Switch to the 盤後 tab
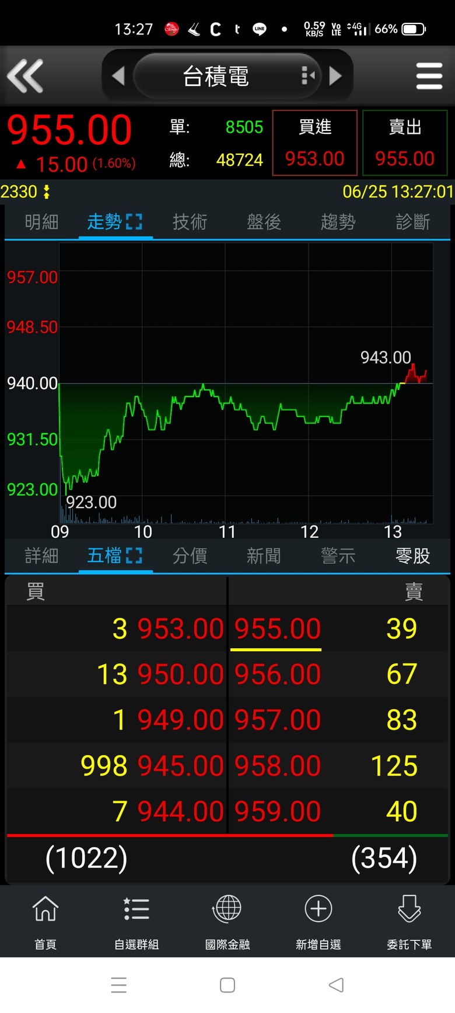This screenshot has width=455, height=1013. 264,222
